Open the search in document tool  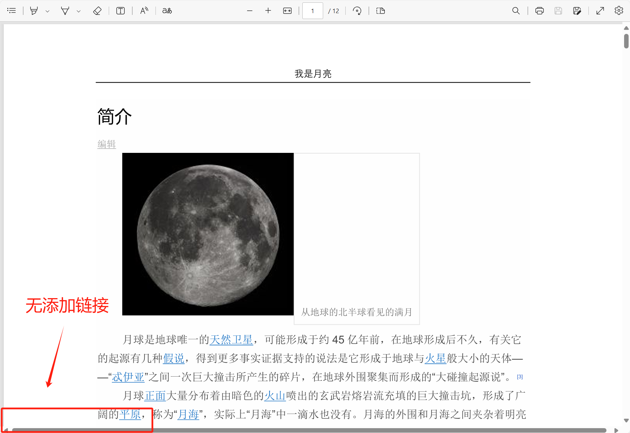click(516, 11)
